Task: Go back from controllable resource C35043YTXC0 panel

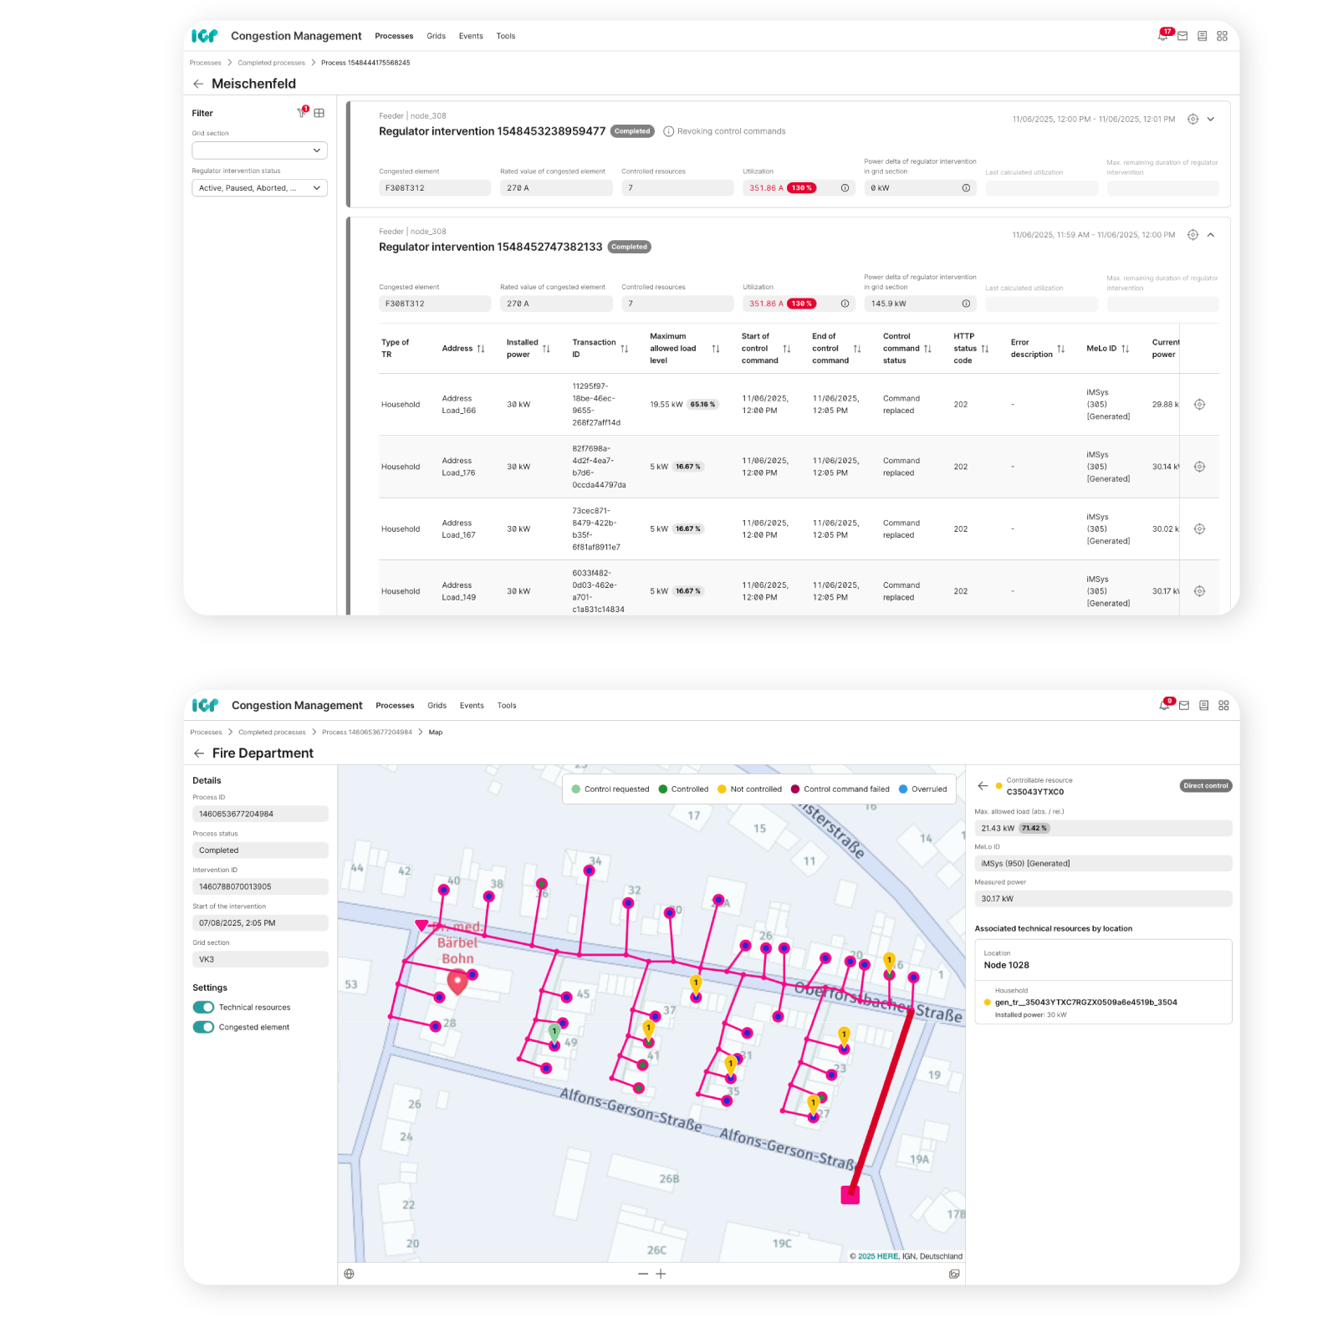Action: [x=983, y=786]
